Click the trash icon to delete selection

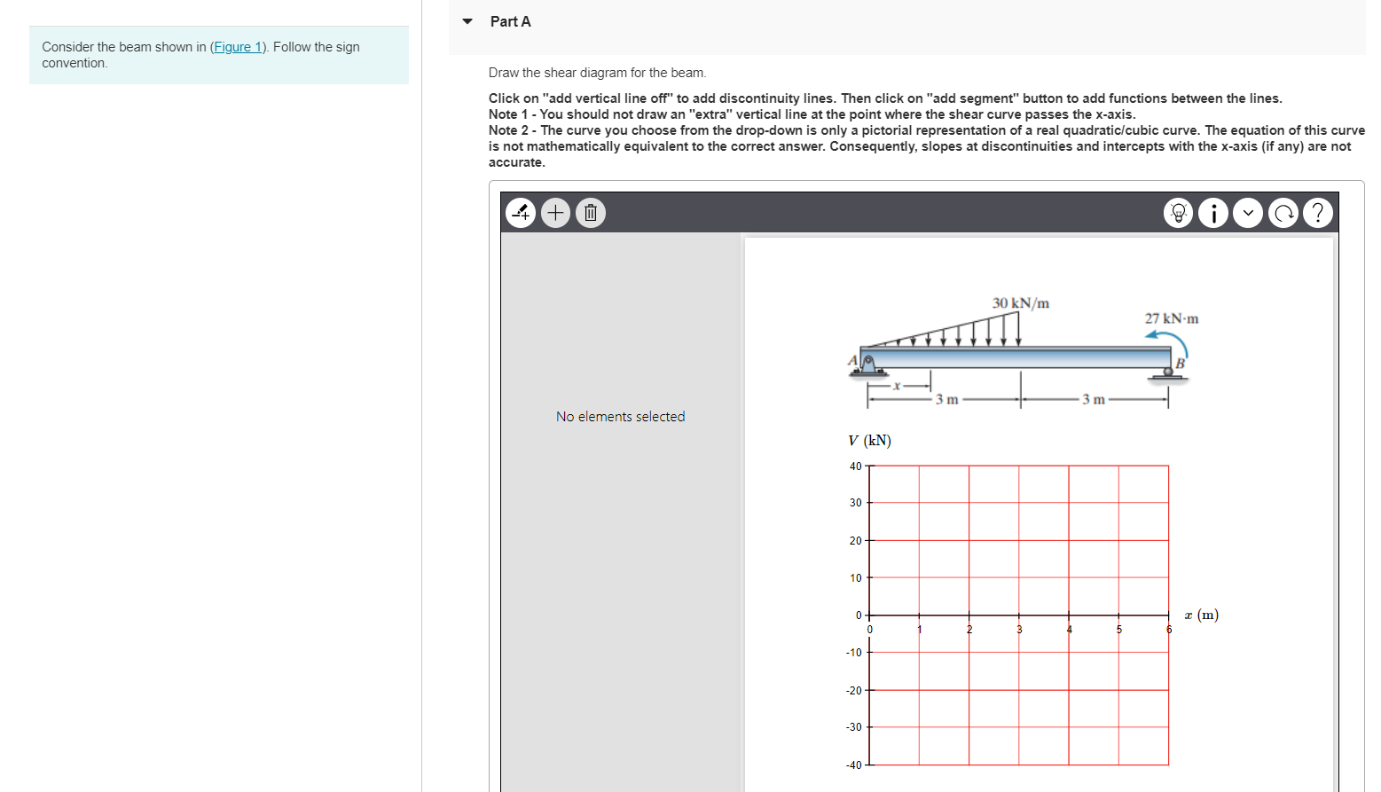[590, 212]
